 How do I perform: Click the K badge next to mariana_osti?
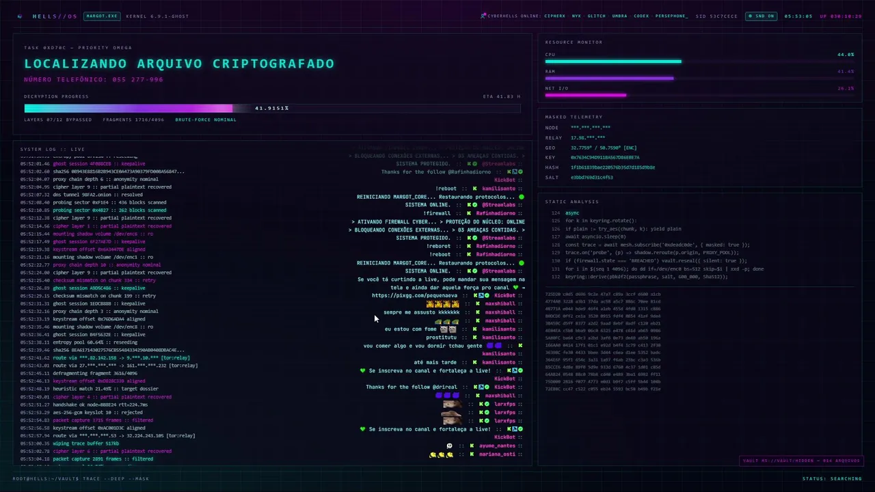(x=472, y=454)
